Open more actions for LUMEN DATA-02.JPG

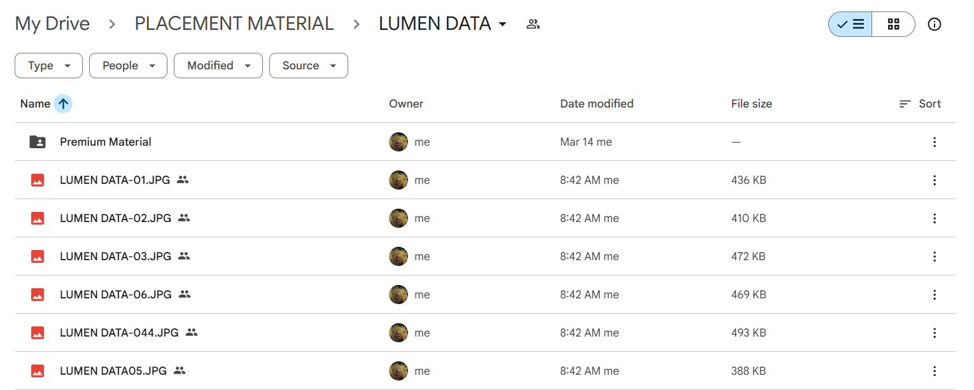[935, 218]
